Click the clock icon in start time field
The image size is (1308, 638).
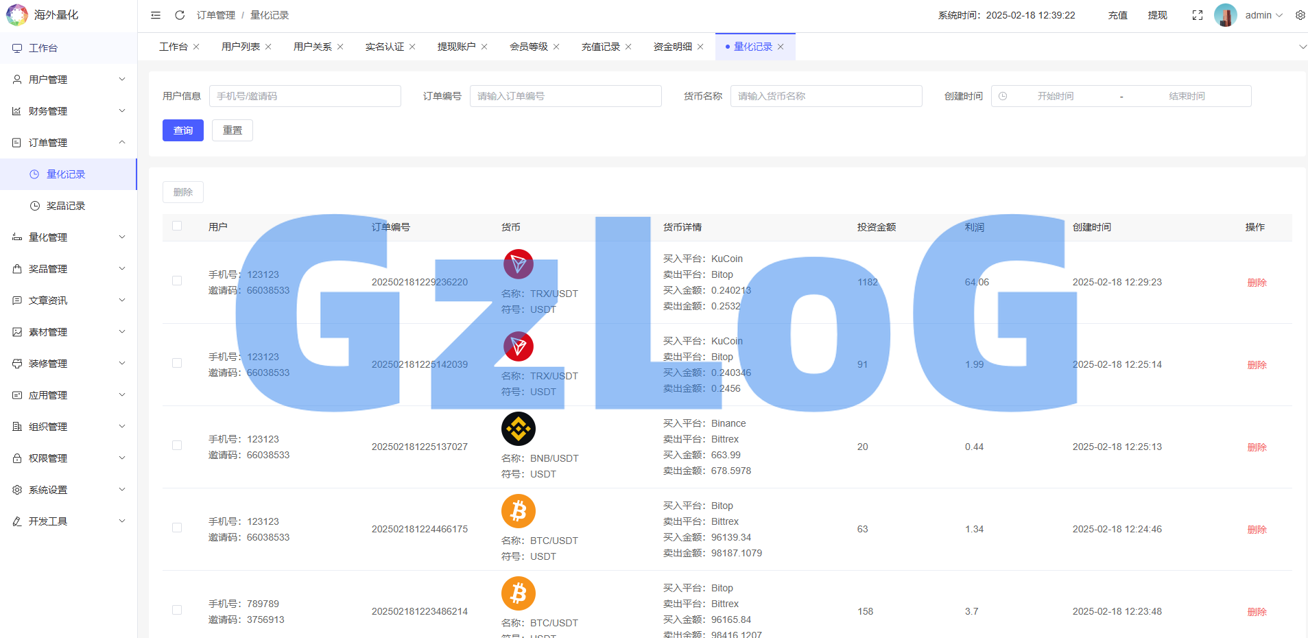click(1003, 96)
